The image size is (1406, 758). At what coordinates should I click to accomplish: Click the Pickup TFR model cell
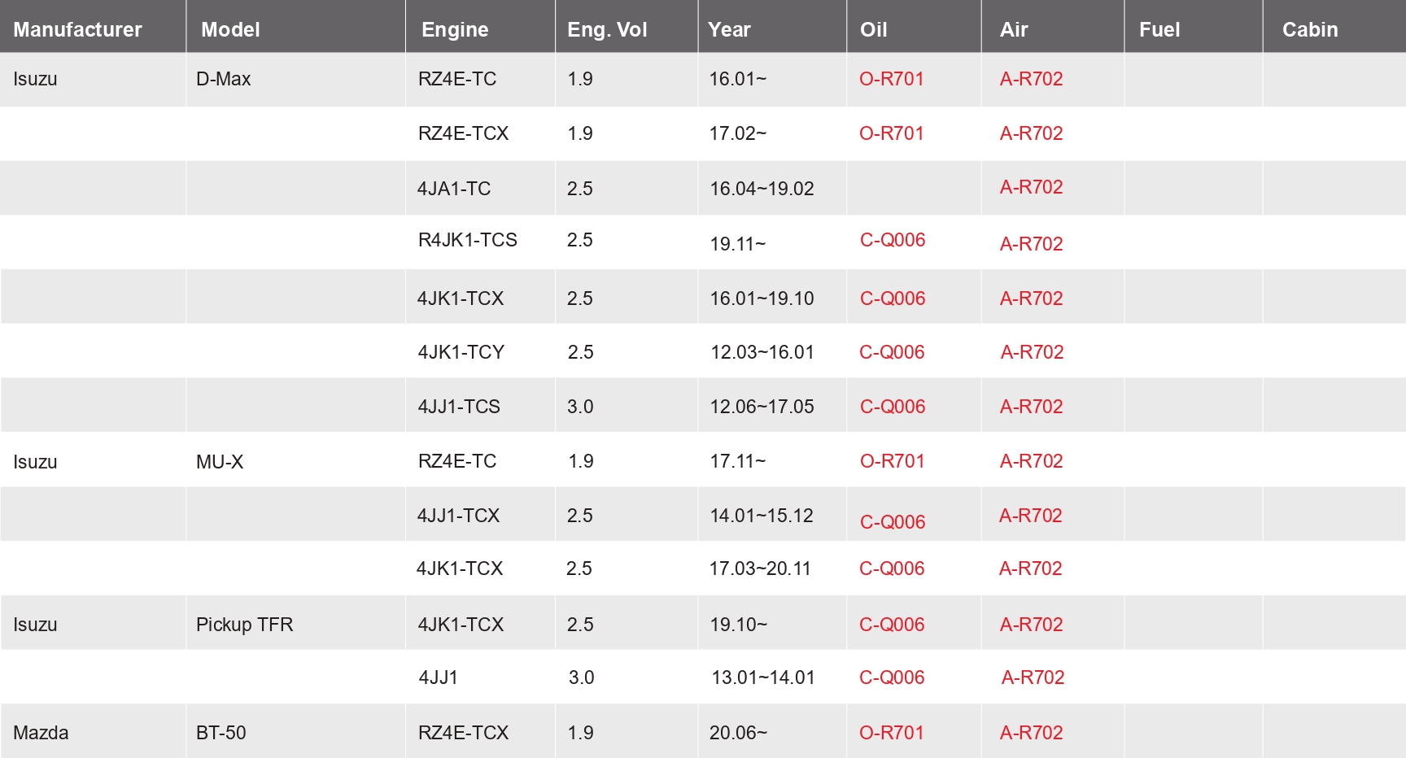(x=244, y=625)
